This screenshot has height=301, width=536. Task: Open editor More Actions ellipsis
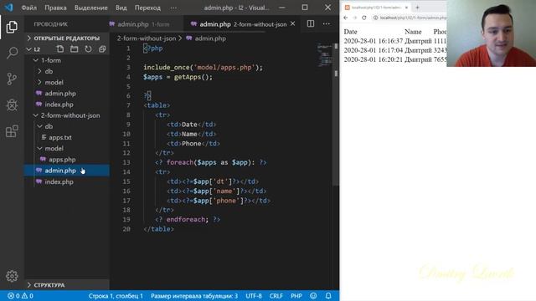[x=327, y=23]
